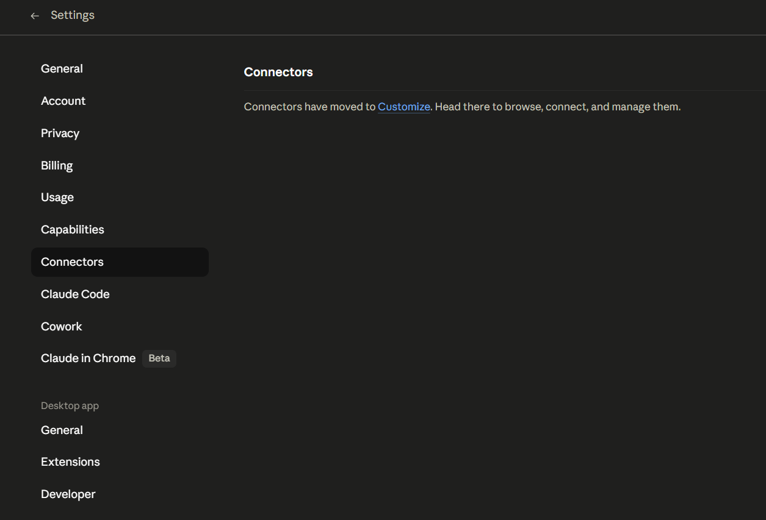
Task: Go to Developer settings
Action: (120, 494)
